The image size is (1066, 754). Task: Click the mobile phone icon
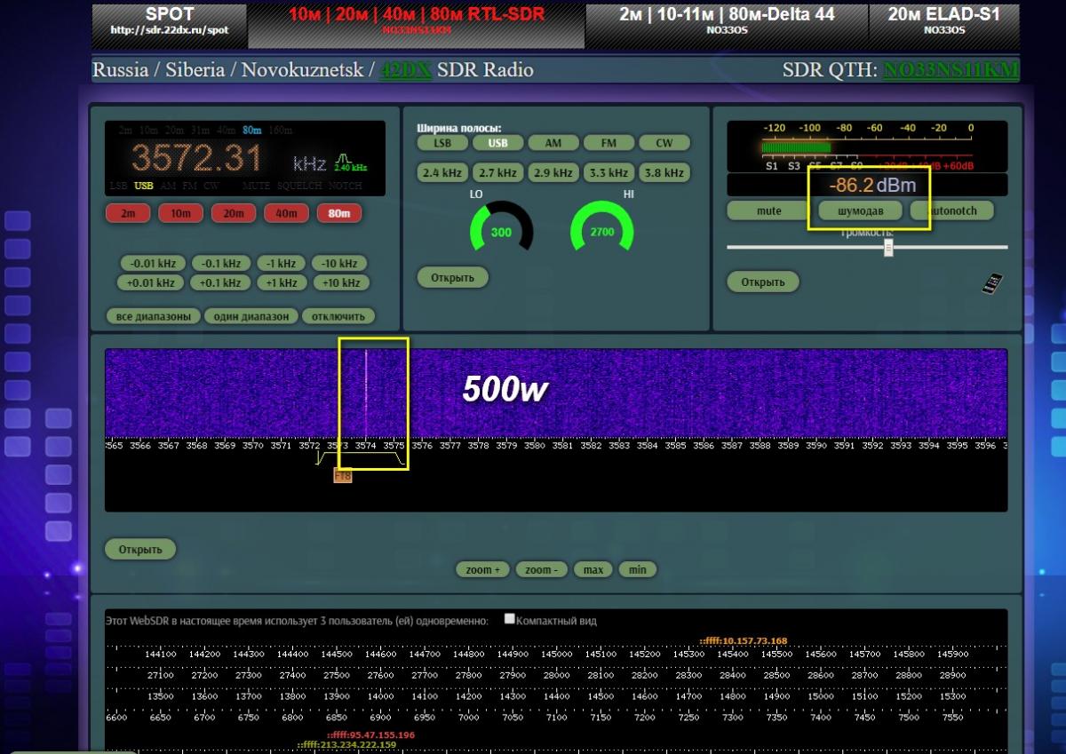991,282
